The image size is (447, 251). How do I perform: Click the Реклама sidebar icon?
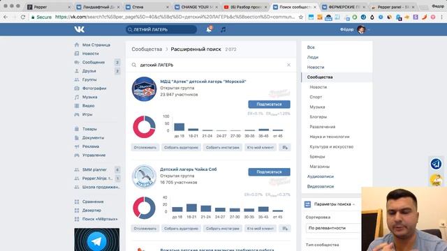[x=77, y=146]
